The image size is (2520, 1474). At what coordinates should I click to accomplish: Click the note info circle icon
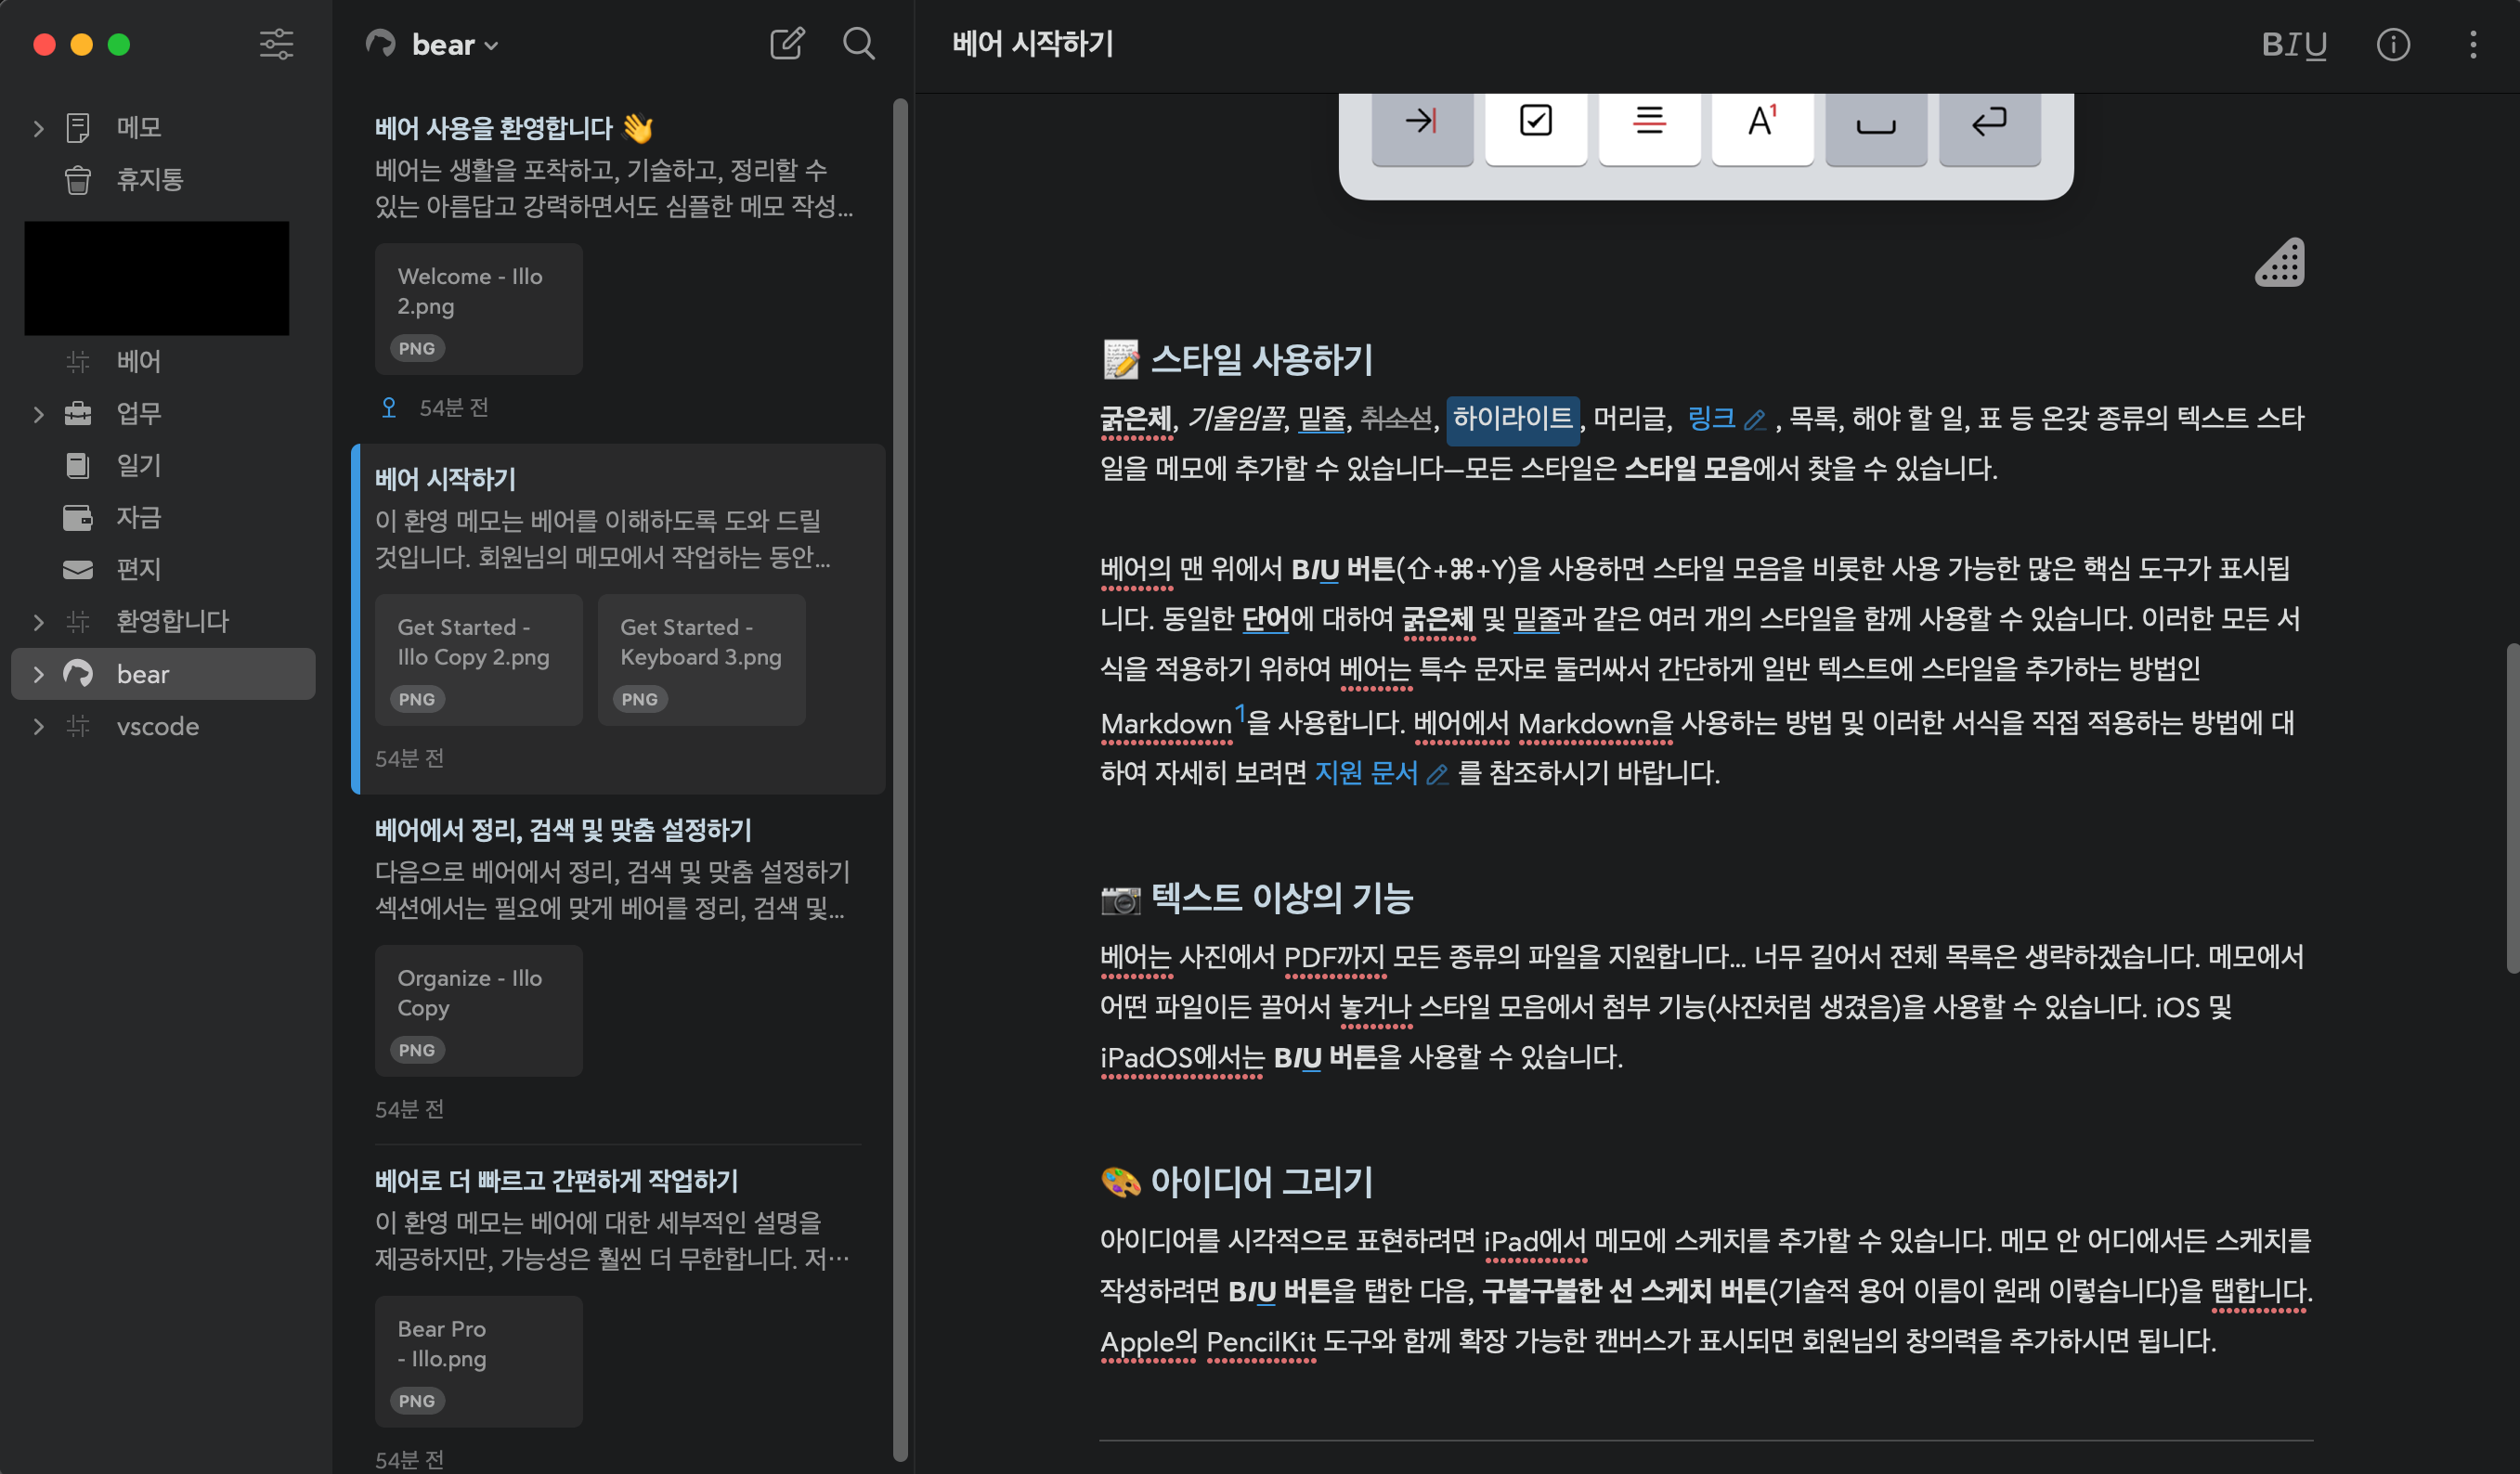[2392, 44]
